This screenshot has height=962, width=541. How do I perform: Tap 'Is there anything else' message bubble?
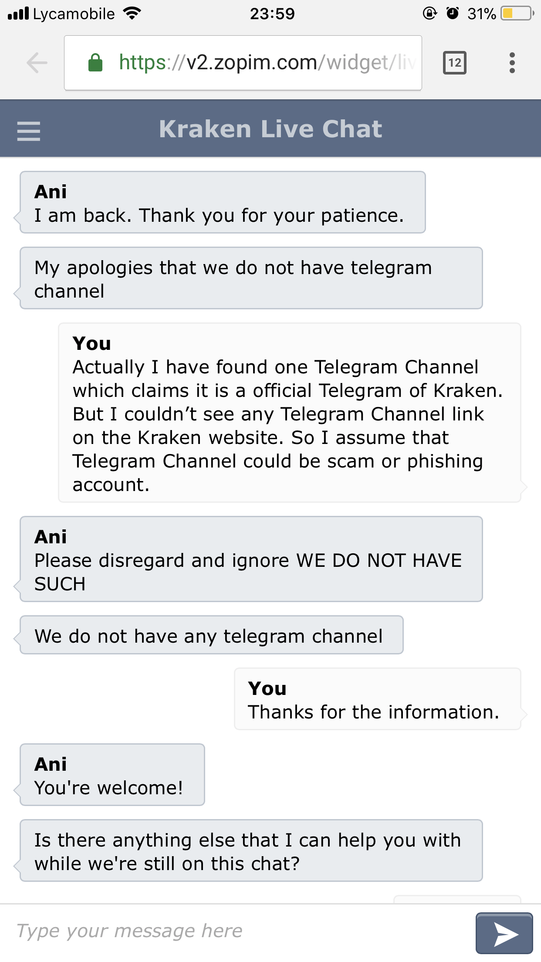click(x=251, y=850)
